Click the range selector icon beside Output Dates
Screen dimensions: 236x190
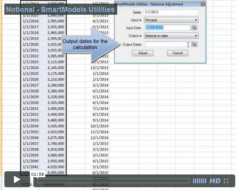194,44
